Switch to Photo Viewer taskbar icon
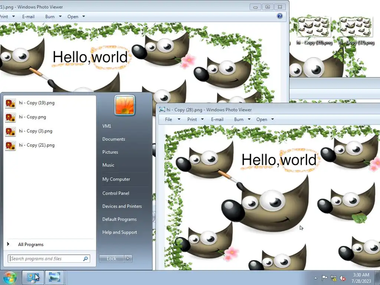 (55, 278)
